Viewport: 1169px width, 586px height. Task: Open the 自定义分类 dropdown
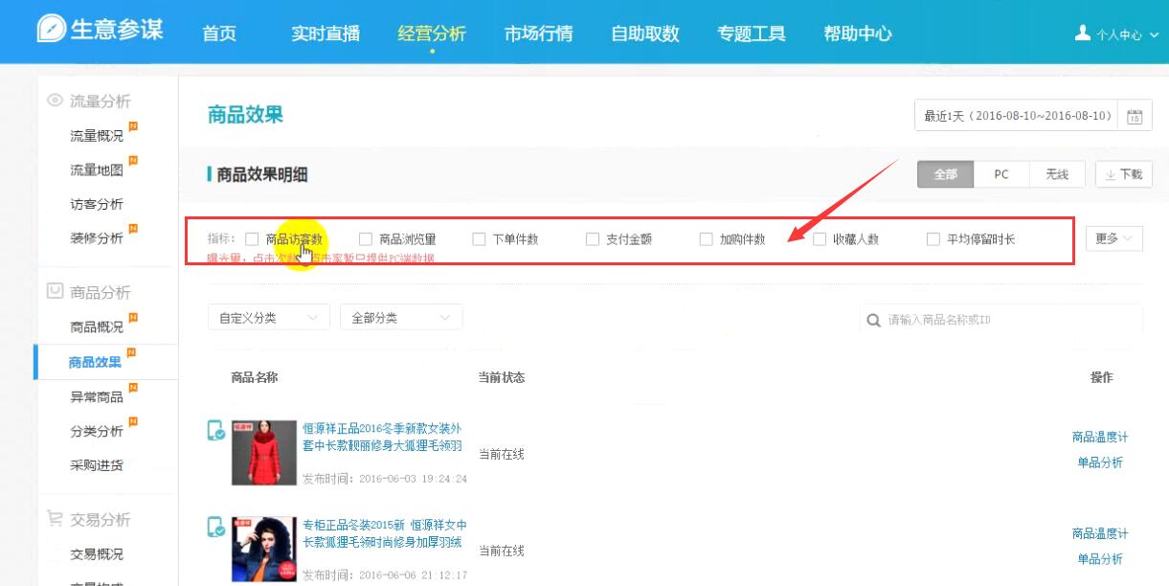[268, 318]
